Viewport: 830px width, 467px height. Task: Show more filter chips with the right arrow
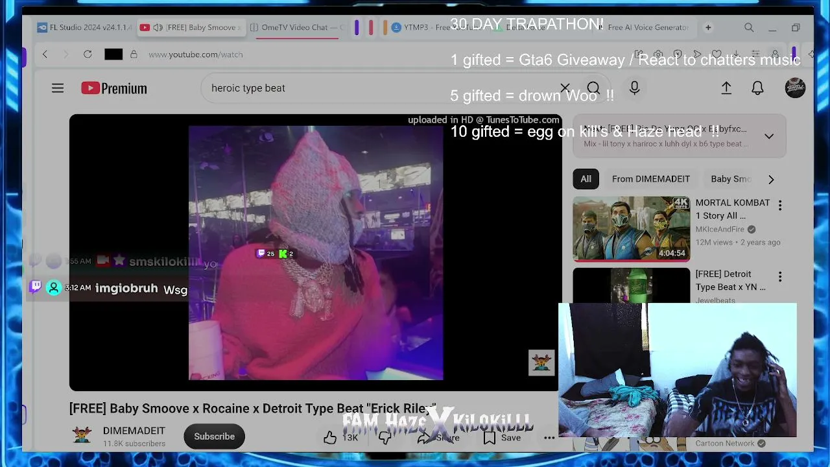tap(771, 179)
